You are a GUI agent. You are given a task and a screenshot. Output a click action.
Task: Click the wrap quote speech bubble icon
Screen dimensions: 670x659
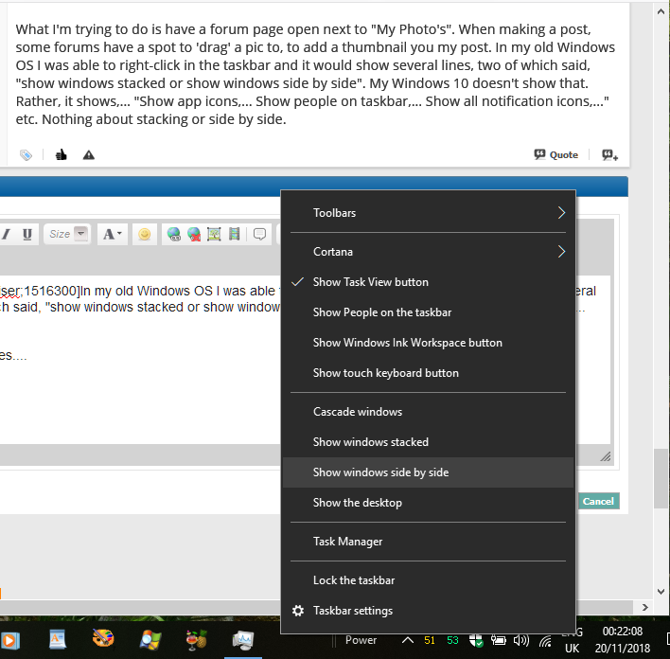259,234
